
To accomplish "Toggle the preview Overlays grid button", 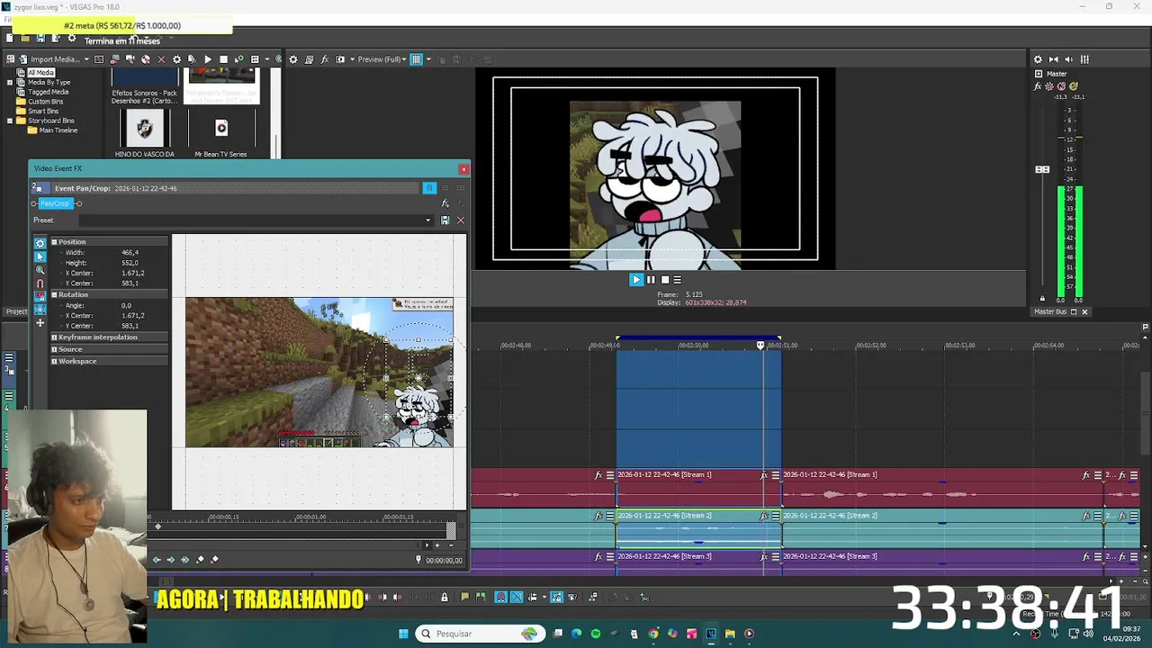I will [416, 59].
